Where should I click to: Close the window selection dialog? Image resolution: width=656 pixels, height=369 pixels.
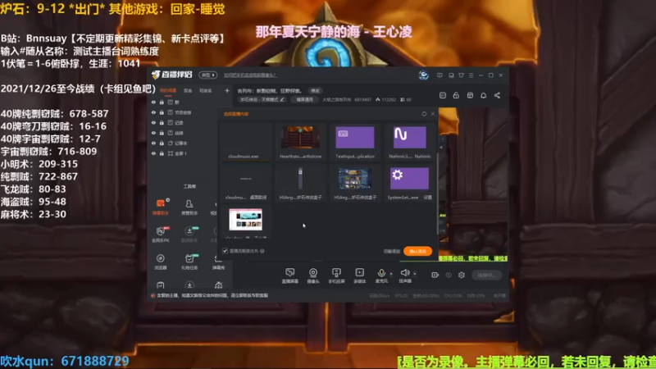pyautogui.click(x=433, y=114)
